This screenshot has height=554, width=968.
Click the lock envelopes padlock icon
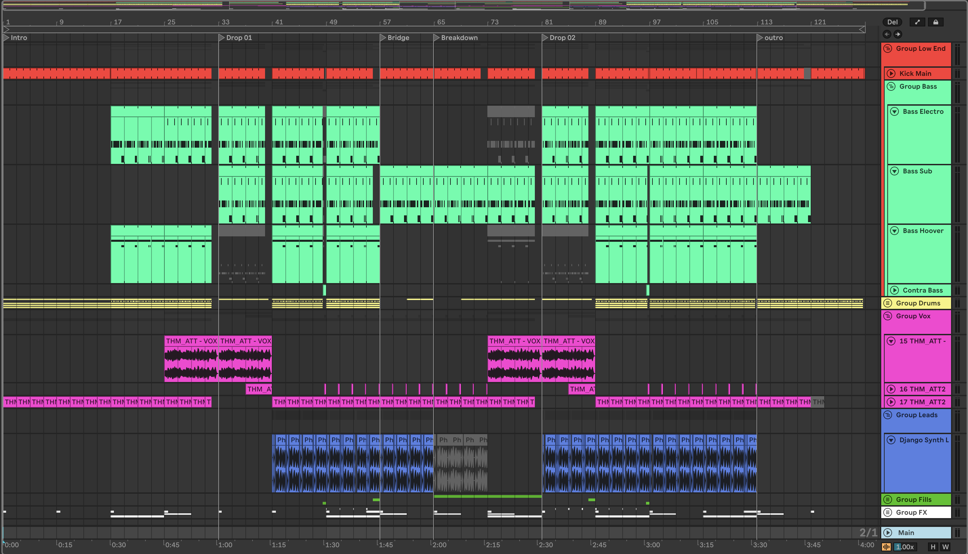tap(935, 22)
